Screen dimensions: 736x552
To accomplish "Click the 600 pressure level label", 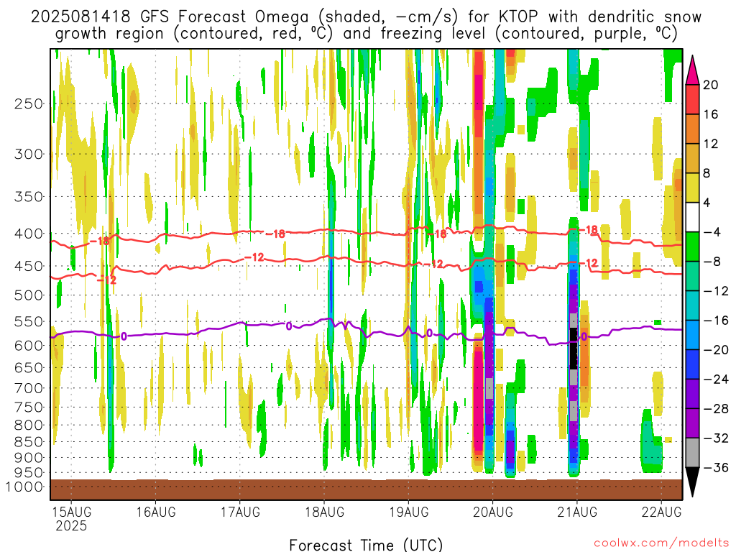I will point(29,346).
